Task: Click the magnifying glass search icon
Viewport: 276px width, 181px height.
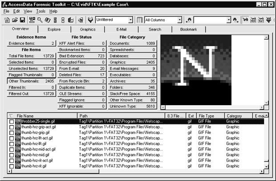Action: click(x=40, y=20)
